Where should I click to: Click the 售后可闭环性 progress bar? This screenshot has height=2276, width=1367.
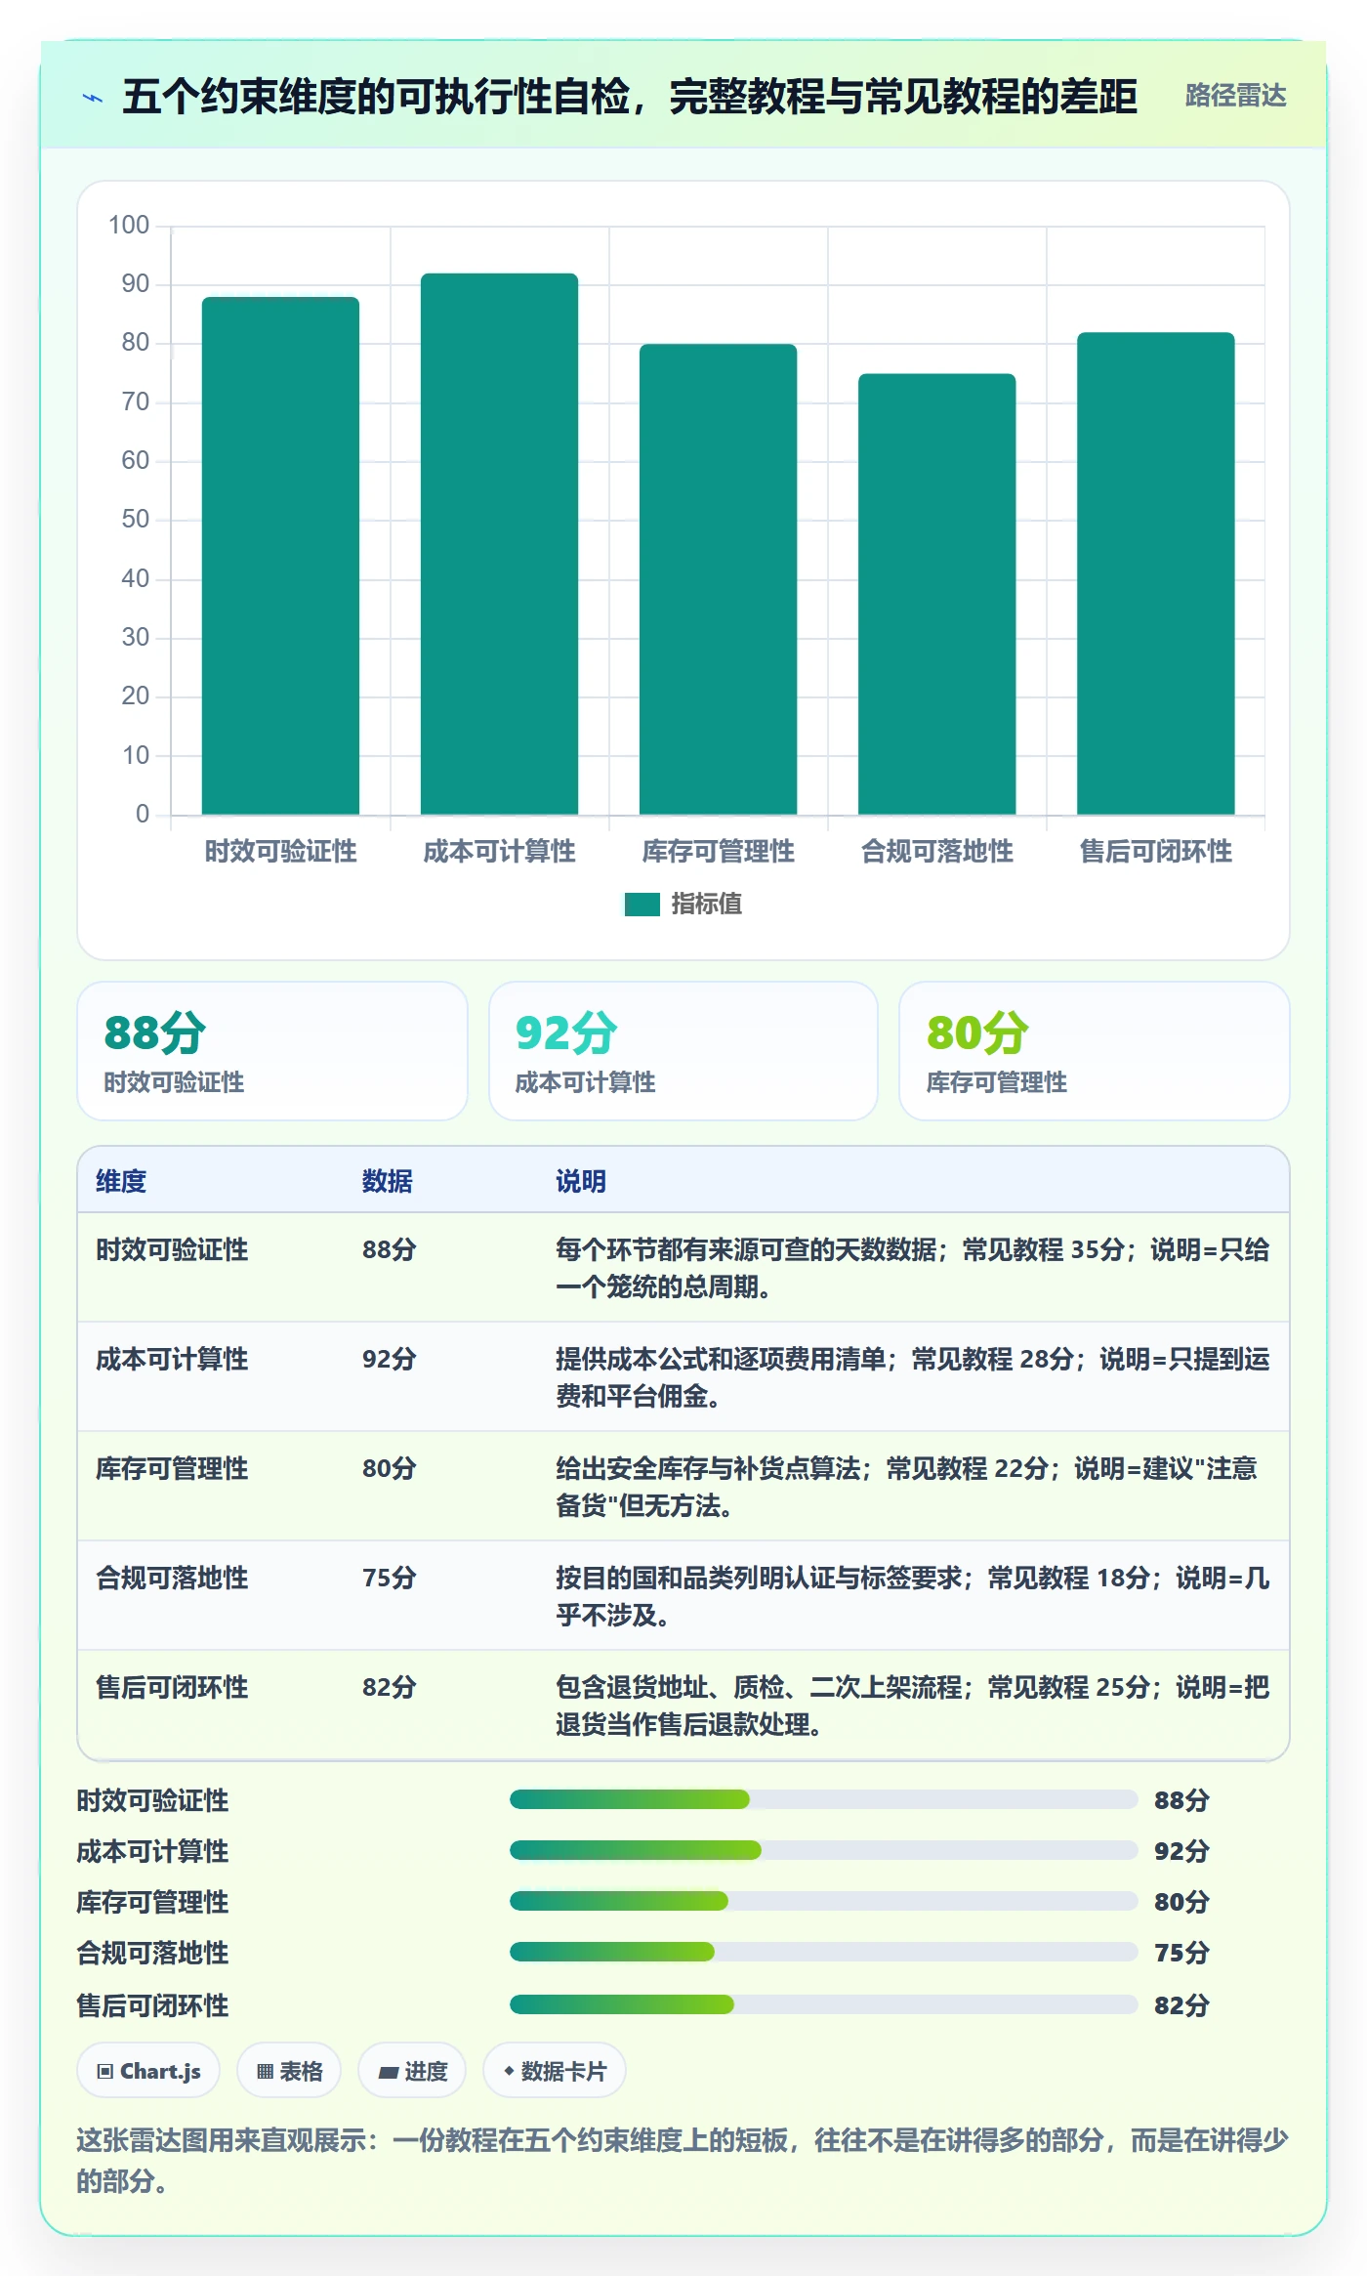click(x=824, y=2004)
